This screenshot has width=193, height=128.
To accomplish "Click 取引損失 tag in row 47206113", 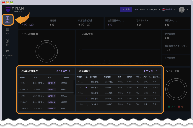I will [x=52, y=96].
